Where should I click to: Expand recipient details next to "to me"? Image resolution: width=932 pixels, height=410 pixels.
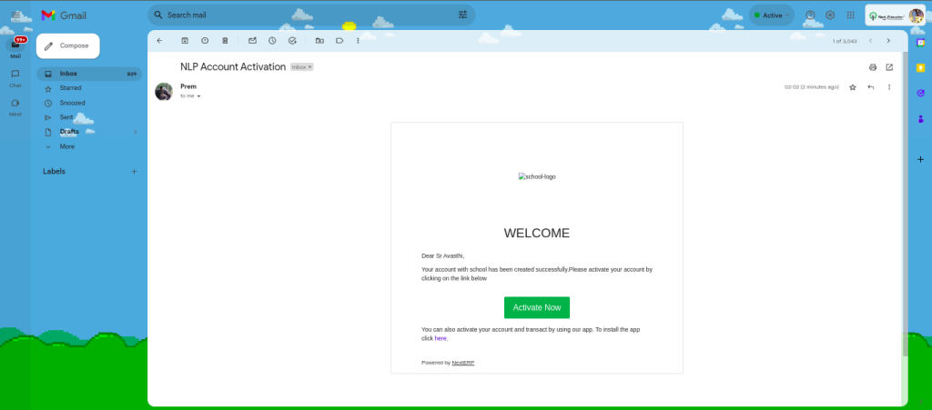coord(198,96)
